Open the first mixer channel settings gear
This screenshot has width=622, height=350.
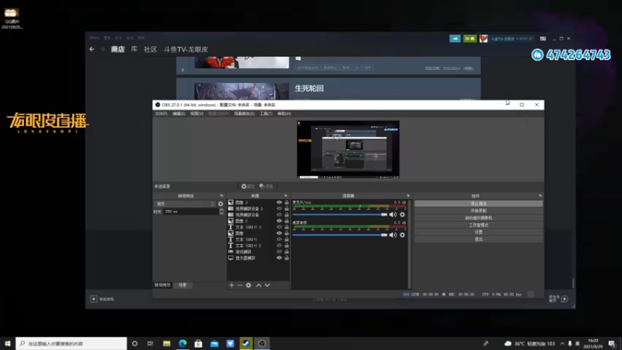tap(402, 215)
